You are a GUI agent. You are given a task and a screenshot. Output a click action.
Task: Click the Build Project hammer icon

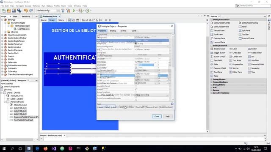[63, 11]
